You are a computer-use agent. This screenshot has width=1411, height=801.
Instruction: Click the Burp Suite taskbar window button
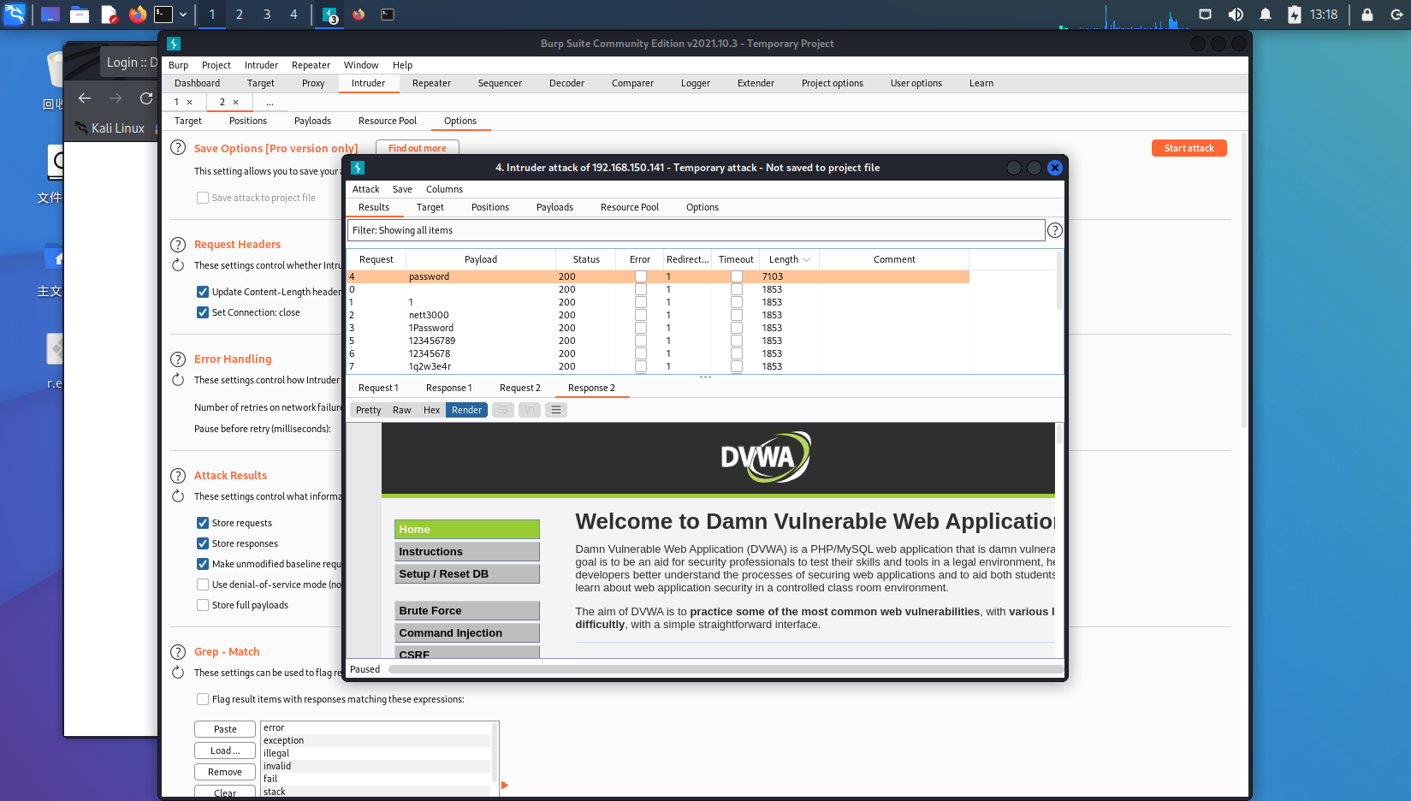(x=330, y=15)
